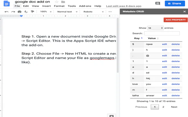The width and height of the screenshot is (188, 117).
Task: Click the undo arrow icon
Action: pyautogui.click(x=6, y=12)
